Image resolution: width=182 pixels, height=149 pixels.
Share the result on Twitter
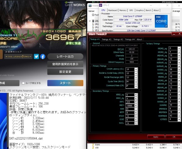(36, 57)
